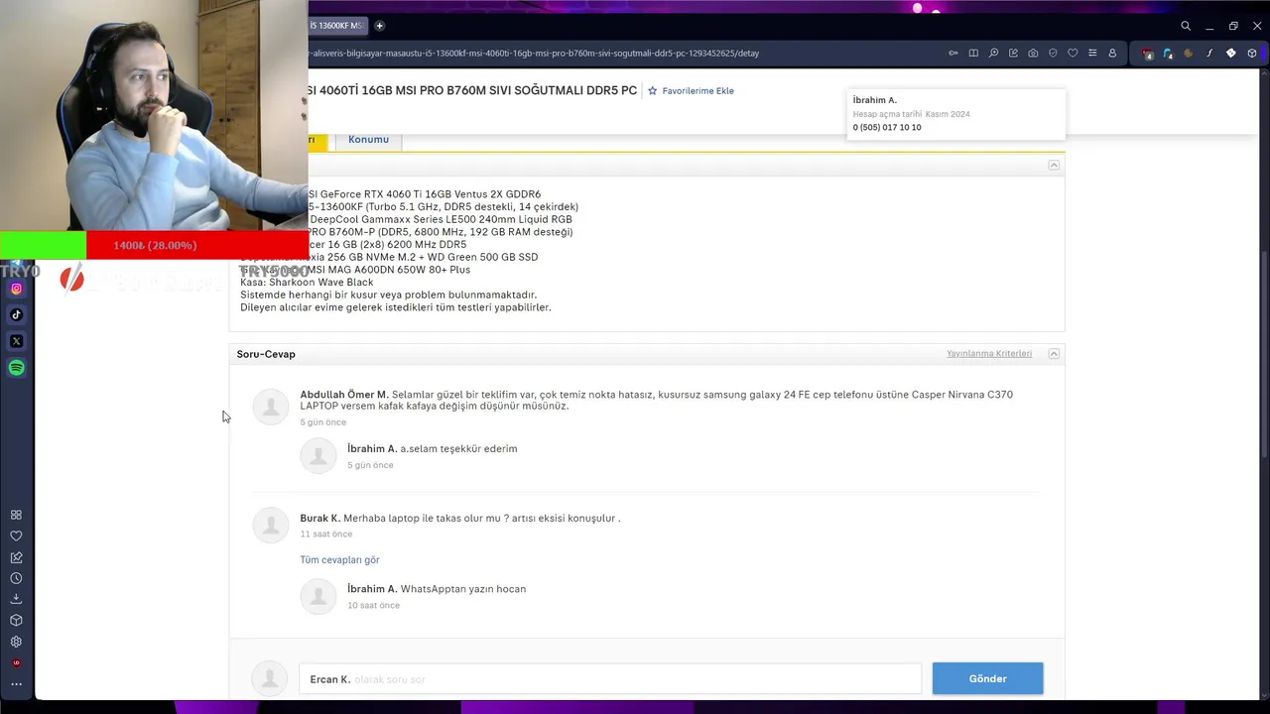
Task: Click the cookie extension icon
Action: pyautogui.click(x=1189, y=54)
